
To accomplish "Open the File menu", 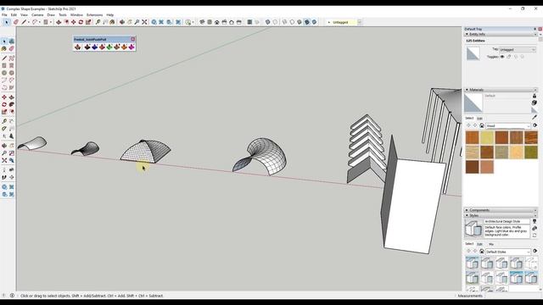I will point(4,15).
